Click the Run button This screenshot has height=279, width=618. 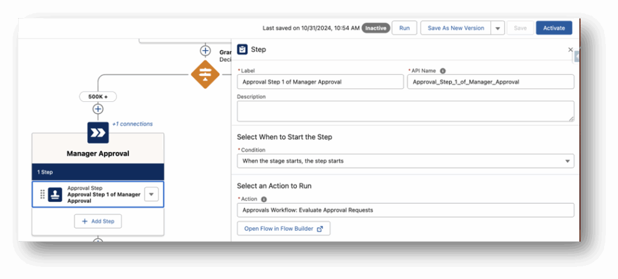pyautogui.click(x=404, y=28)
